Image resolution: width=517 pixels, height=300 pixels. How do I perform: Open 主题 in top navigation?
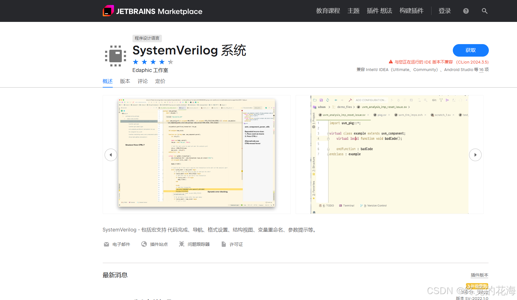tap(354, 11)
